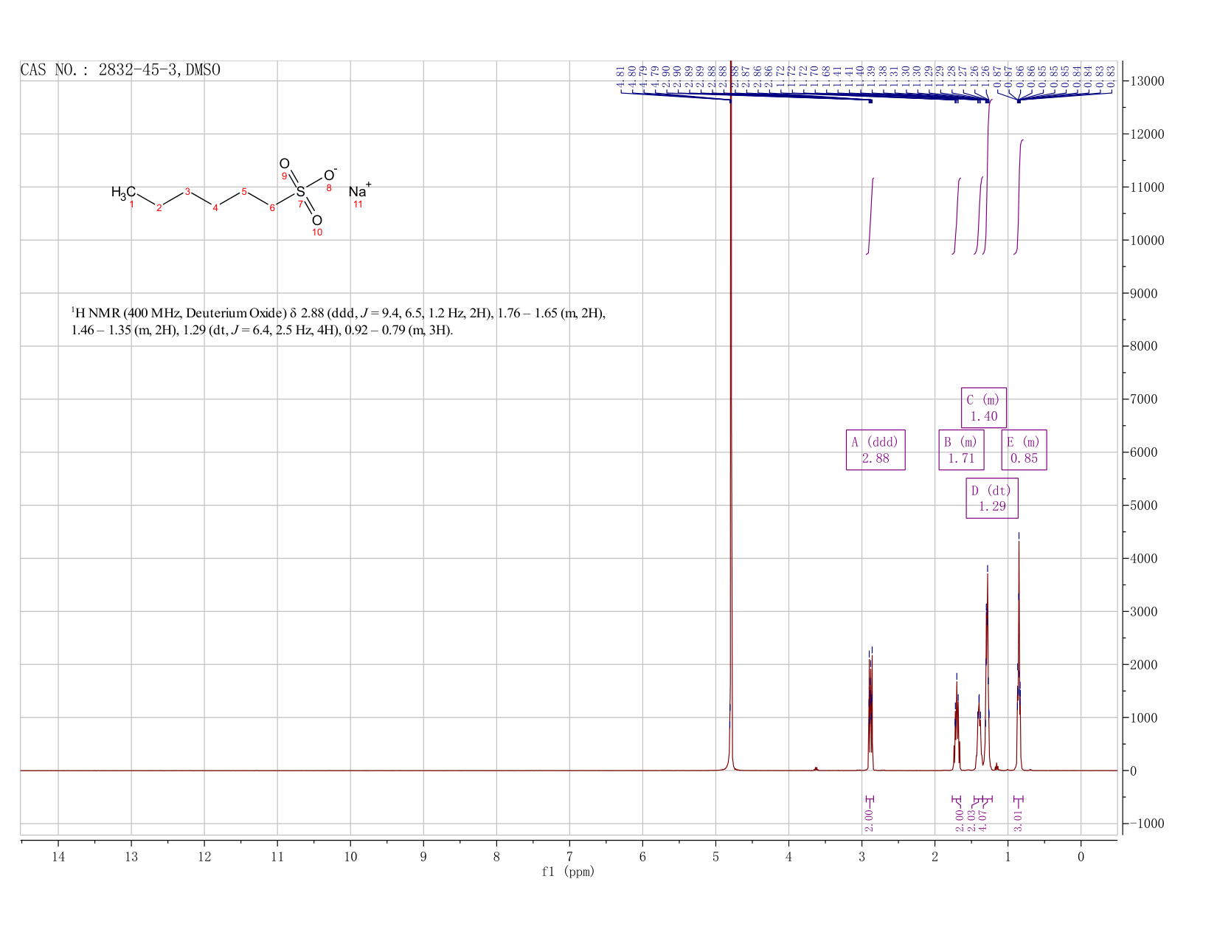Select the E (m) 0.85 multiplet box

click(x=1024, y=450)
